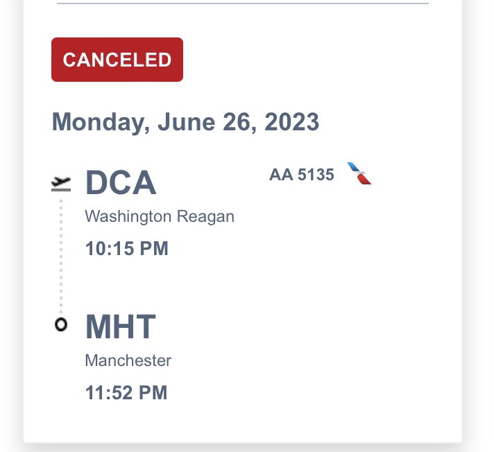Click the word Reagan in airport name

(x=205, y=217)
